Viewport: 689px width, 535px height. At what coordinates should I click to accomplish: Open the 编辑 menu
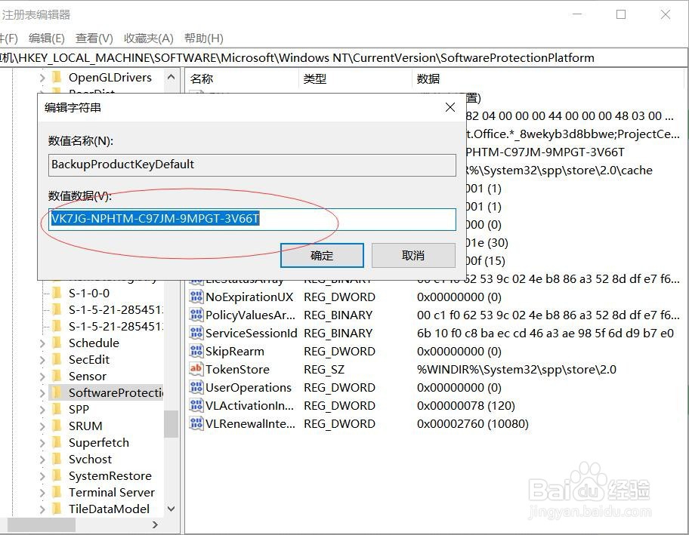pyautogui.click(x=46, y=38)
